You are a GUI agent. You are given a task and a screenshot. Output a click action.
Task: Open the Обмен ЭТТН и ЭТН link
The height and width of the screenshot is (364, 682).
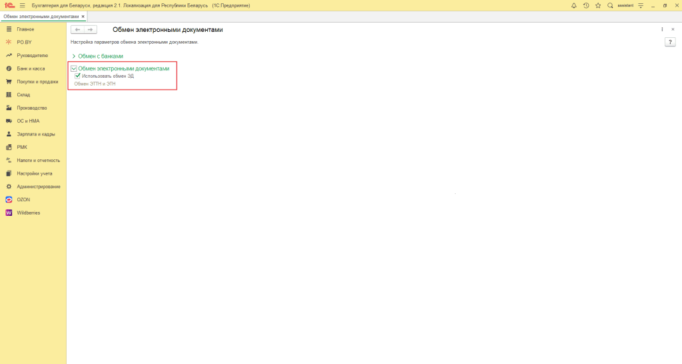coord(95,84)
